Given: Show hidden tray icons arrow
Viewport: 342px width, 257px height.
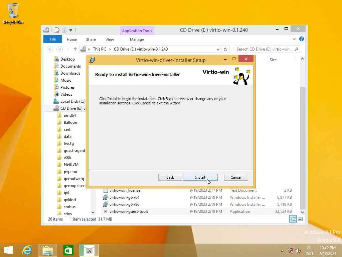Looking at the screenshot, I should 282,251.
